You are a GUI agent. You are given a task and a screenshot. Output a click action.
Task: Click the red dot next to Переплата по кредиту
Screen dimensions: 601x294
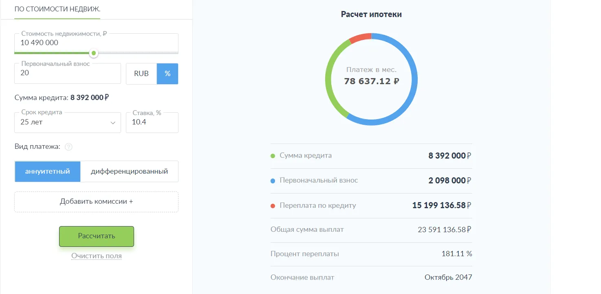273,206
